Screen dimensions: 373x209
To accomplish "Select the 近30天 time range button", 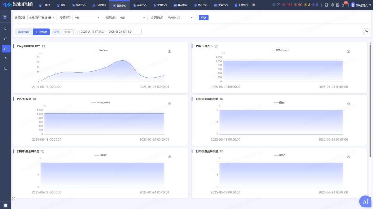I will (68, 32).
